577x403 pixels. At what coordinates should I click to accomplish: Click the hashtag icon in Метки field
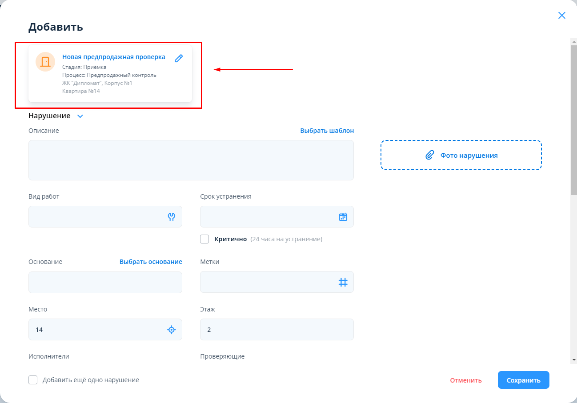343,282
